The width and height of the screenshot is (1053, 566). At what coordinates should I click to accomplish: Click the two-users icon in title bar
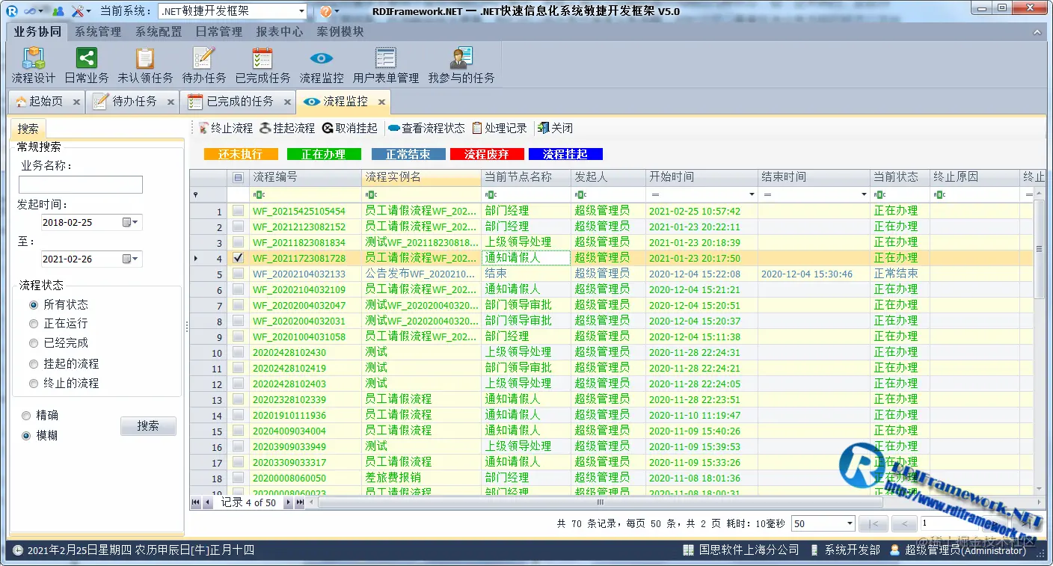point(58,11)
